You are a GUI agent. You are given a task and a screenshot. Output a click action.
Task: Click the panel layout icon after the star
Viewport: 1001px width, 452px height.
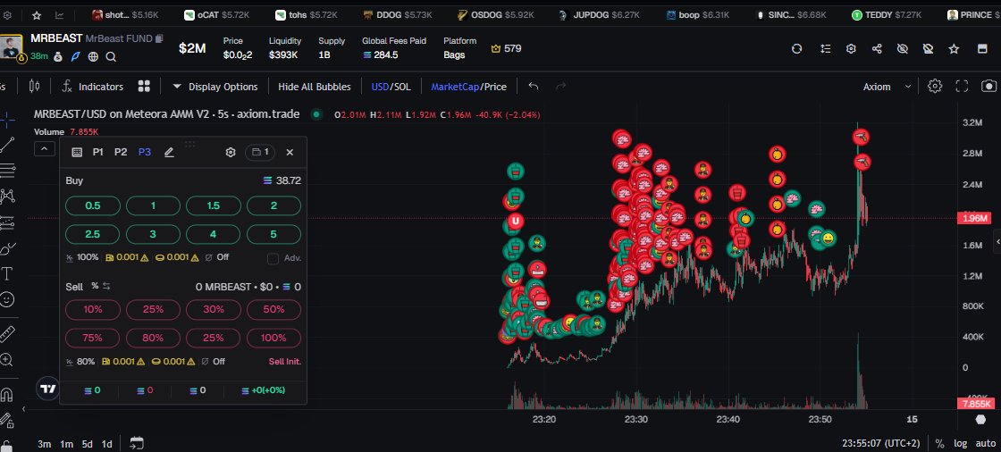point(982,48)
